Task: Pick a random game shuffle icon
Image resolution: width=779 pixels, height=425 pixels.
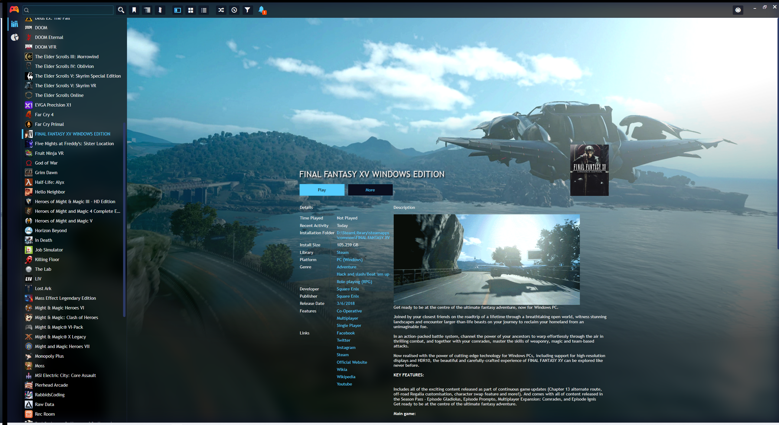Action: click(221, 10)
